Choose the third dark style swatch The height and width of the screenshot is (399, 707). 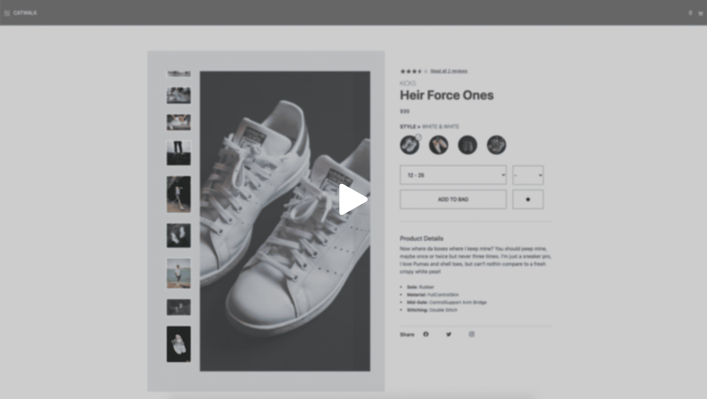[467, 145]
